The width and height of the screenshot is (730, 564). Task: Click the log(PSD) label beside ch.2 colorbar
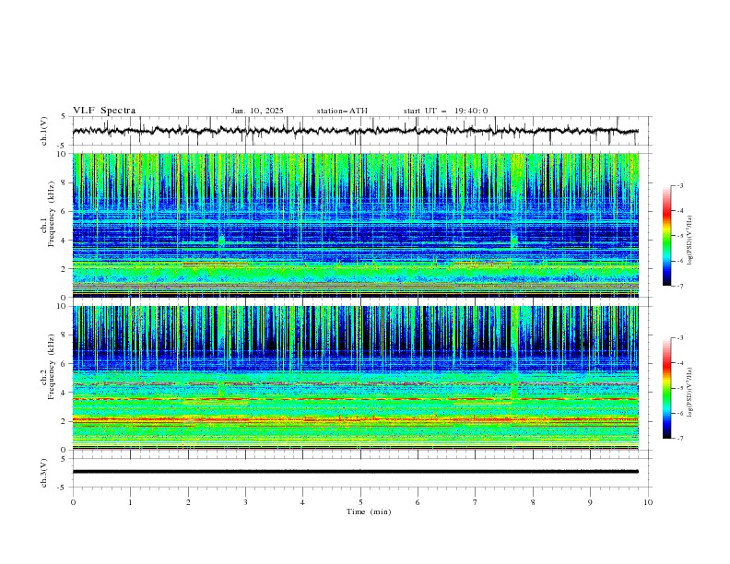pos(689,393)
